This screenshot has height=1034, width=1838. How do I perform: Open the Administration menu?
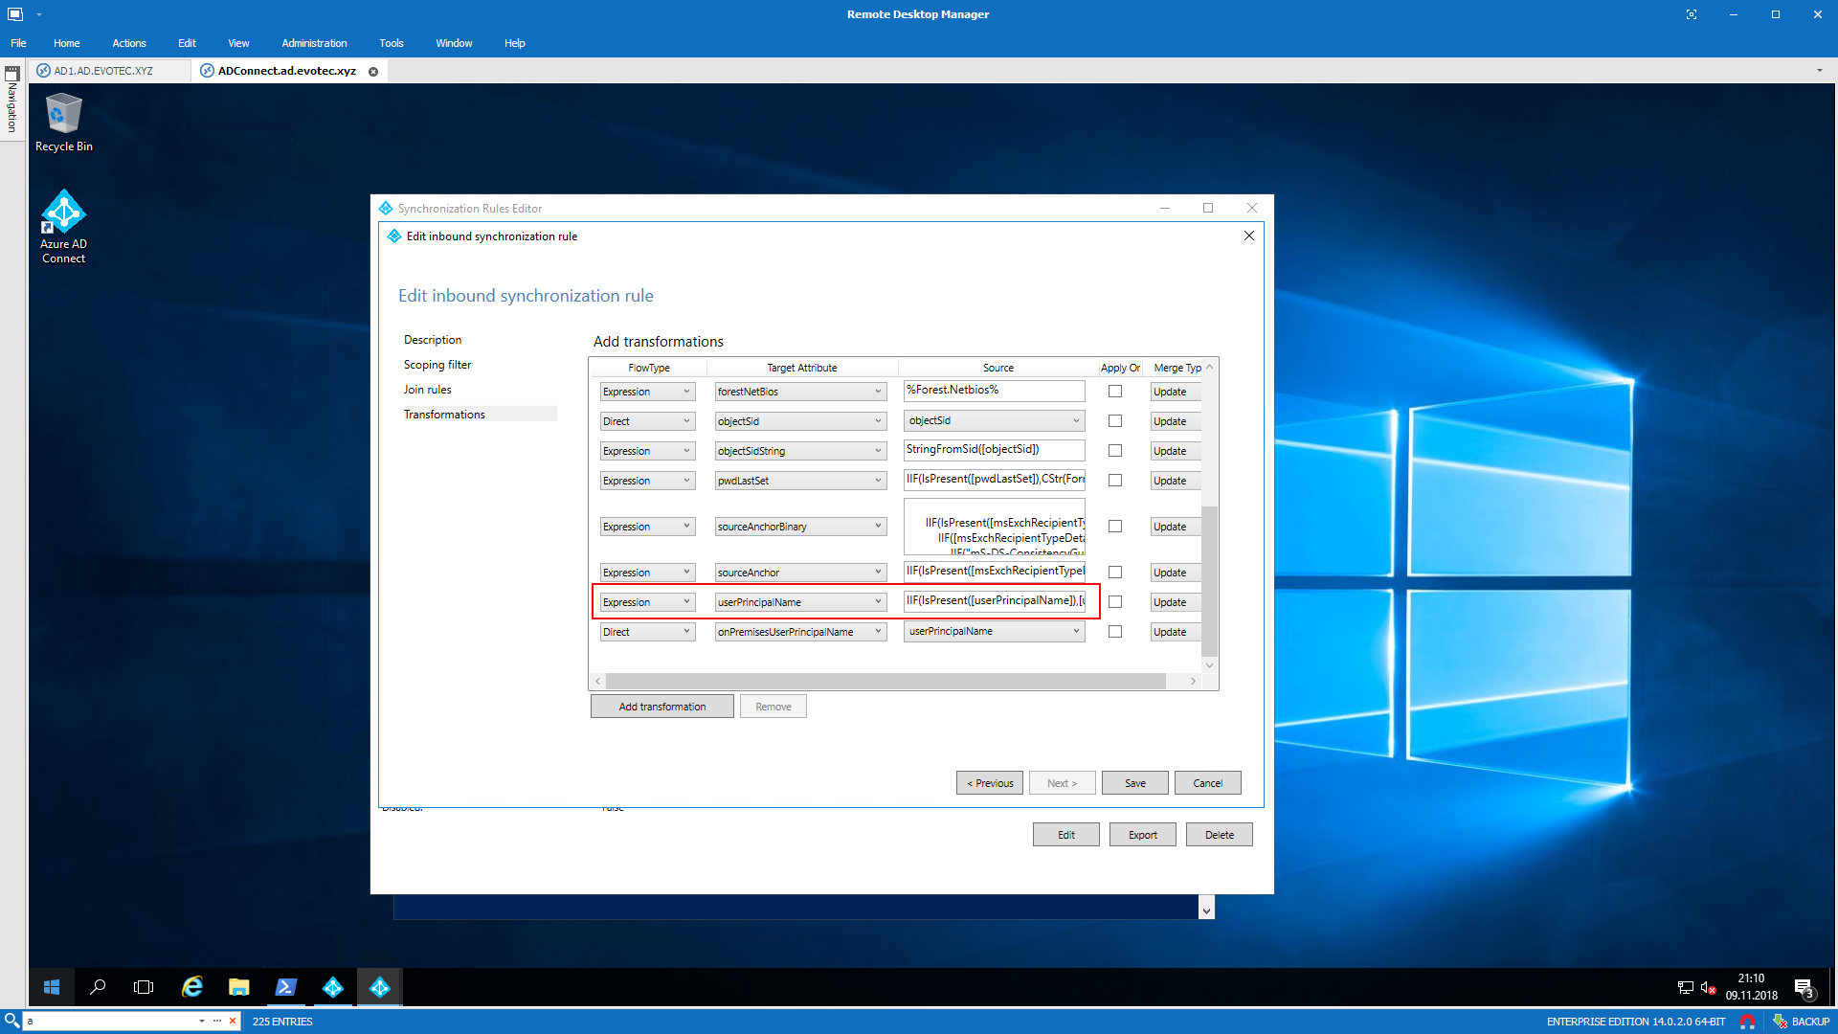click(x=314, y=43)
